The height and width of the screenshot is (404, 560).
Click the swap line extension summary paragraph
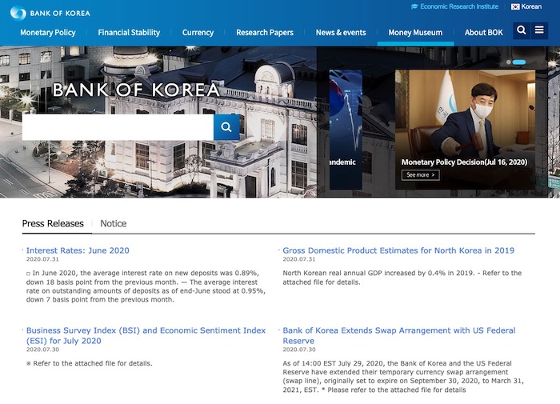pos(403,377)
